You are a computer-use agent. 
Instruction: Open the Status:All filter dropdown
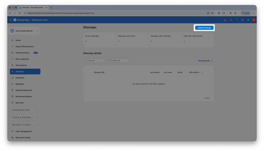tap(120, 60)
